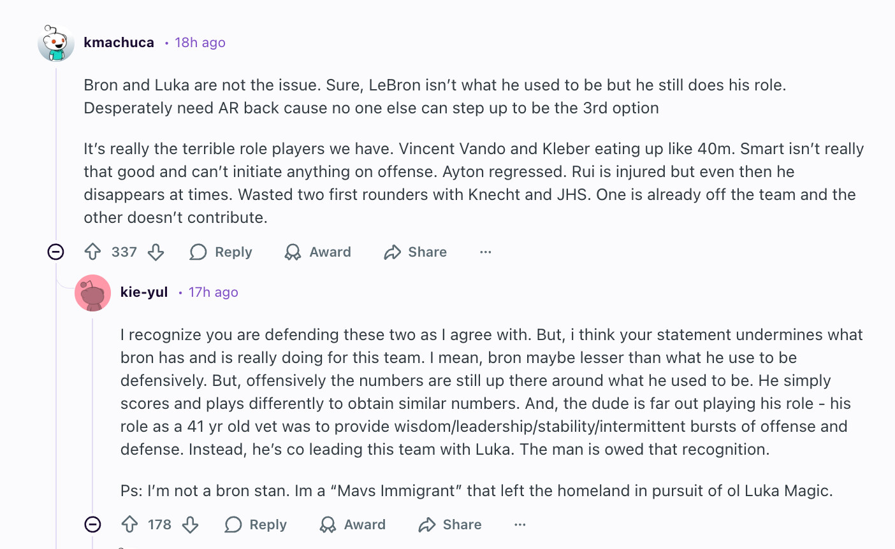Open more options menu on kie-yul's reply

point(520,525)
